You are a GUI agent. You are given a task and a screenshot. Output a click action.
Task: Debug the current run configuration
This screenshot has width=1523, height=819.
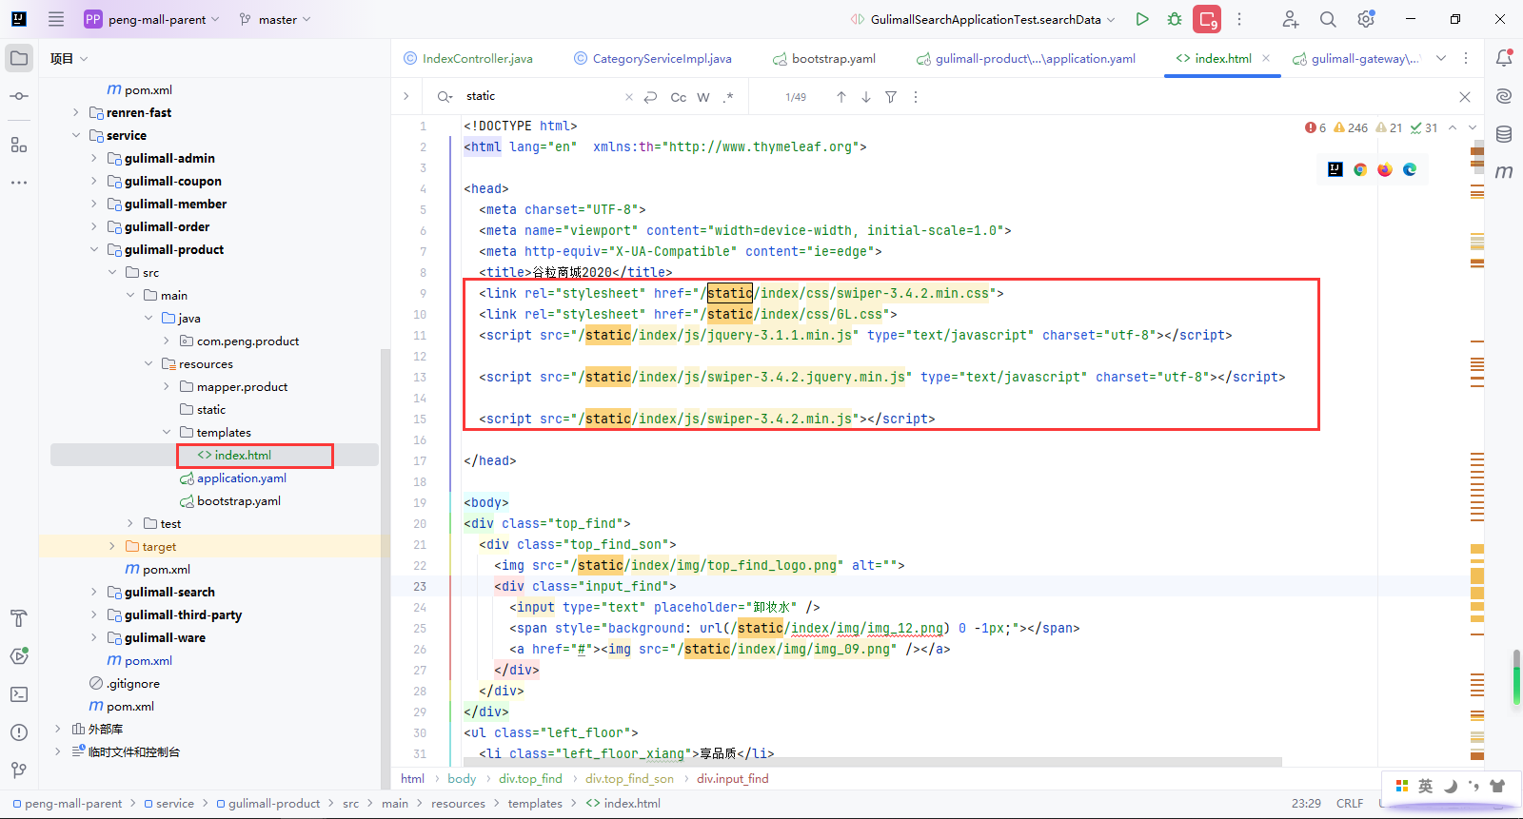1175,19
